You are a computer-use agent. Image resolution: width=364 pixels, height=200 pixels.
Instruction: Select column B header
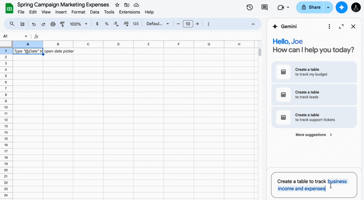[x=58, y=44]
